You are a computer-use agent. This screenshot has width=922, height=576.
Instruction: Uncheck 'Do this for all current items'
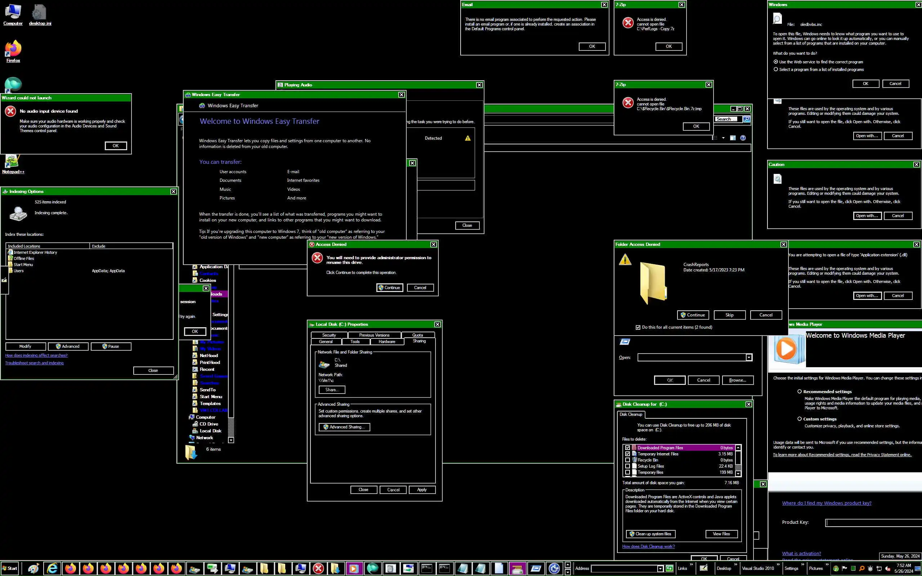point(638,327)
